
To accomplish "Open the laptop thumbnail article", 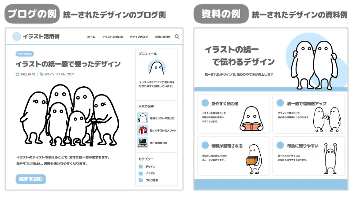I will click(143, 142).
